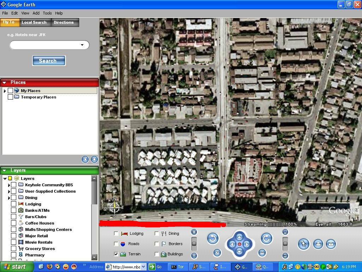Click the zoom out minus button
The width and height of the screenshot is (362, 272).
194,255
